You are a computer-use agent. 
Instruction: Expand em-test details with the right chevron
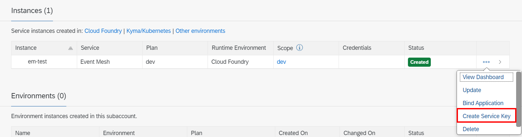(500, 62)
